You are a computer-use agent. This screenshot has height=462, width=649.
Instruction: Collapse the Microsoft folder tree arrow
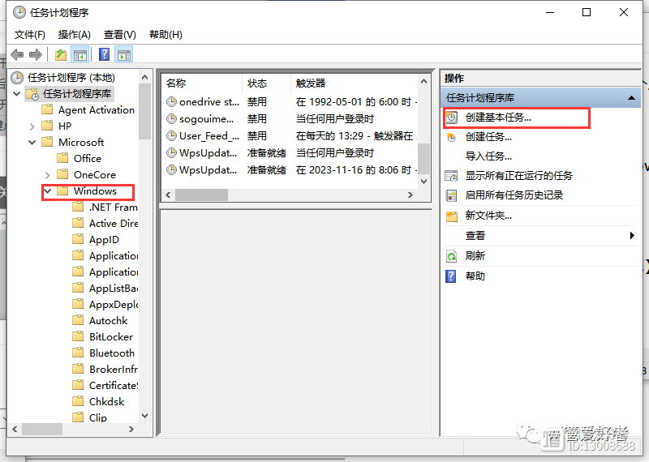32,143
